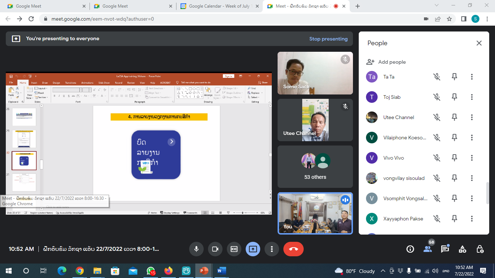Click the Present now screen share button
The width and height of the screenshot is (495, 278).
253,249
